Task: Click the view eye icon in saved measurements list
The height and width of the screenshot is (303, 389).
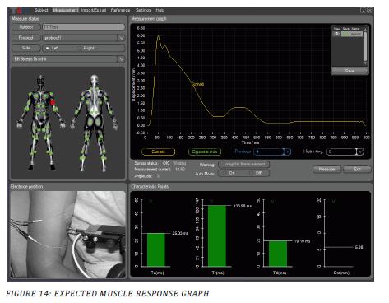Action: point(336,34)
